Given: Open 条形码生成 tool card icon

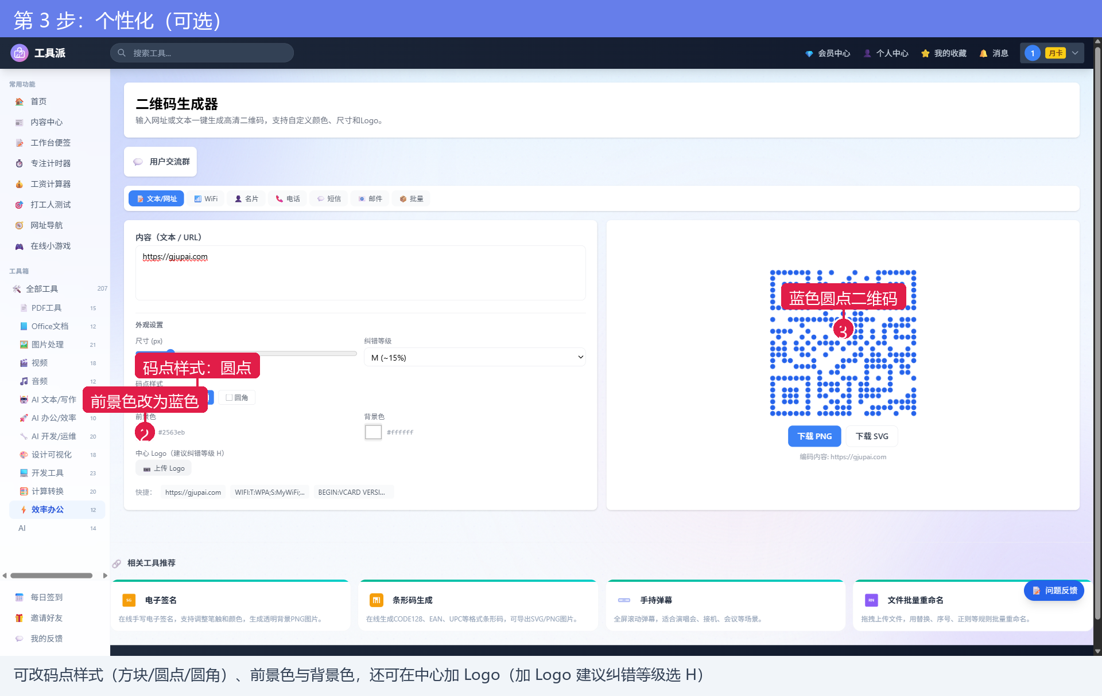Looking at the screenshot, I should tap(377, 600).
